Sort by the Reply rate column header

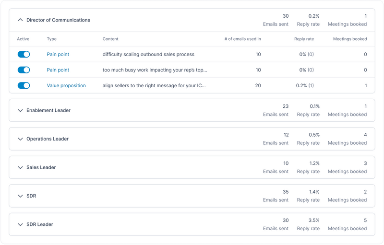point(304,39)
